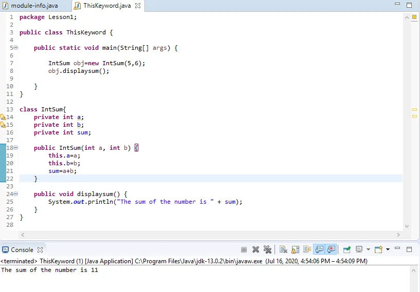Image resolution: width=420 pixels, height=292 pixels.
Task: Click the warning marker on line 14
Action: [x=3, y=117]
